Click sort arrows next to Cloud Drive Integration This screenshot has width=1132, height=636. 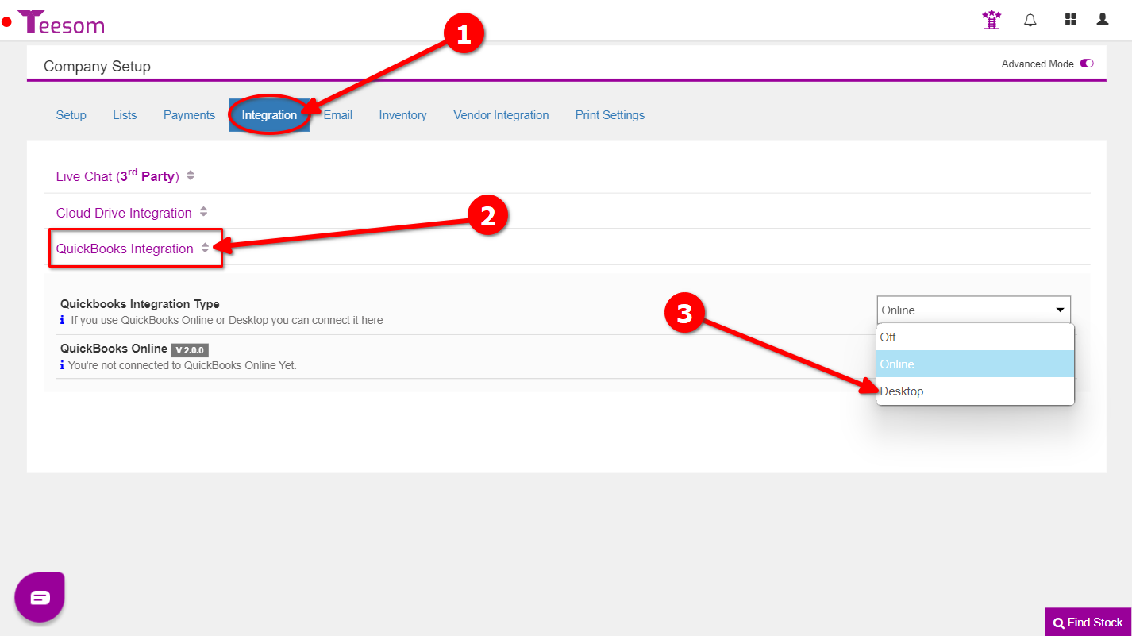coord(204,212)
